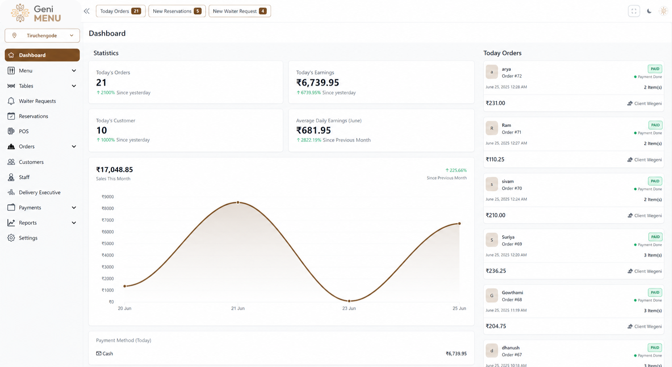Click the Staff person icon

coord(11,177)
